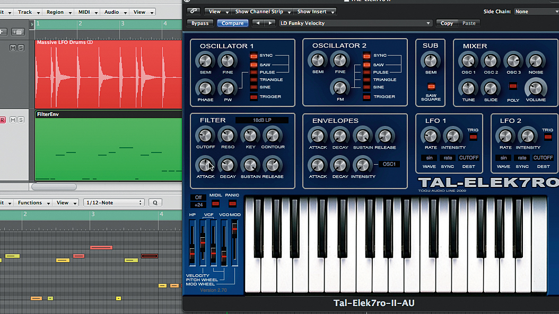Click the LFO 1 RATE knob
The width and height of the screenshot is (559, 314).
coord(430,136)
